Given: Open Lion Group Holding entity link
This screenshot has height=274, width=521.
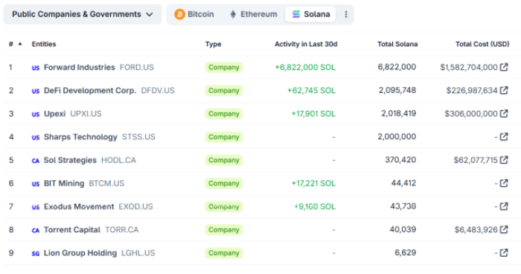Looking at the screenshot, I should tap(80, 252).
